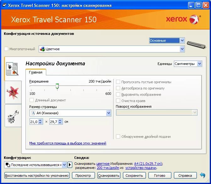Open the Поворот изображения dropdown
Screen dimensions: 211x184
click(157, 112)
